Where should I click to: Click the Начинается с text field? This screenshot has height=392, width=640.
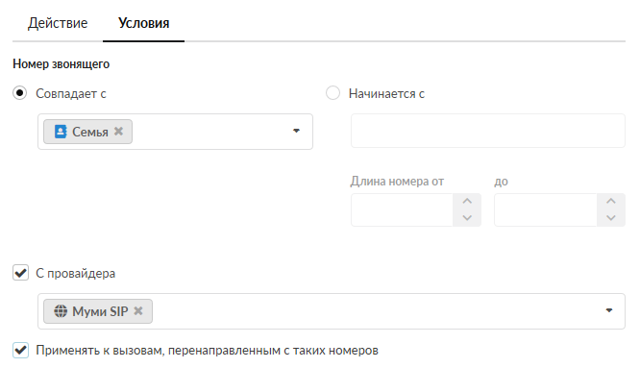coord(487,131)
